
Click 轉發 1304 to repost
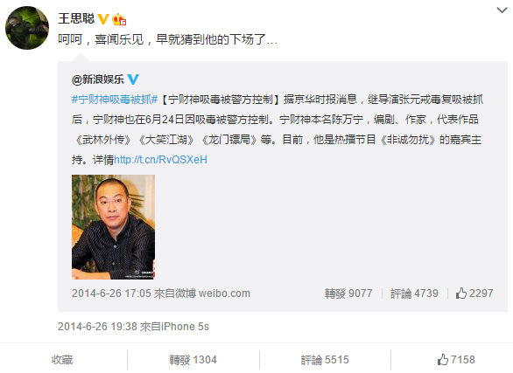click(x=193, y=360)
